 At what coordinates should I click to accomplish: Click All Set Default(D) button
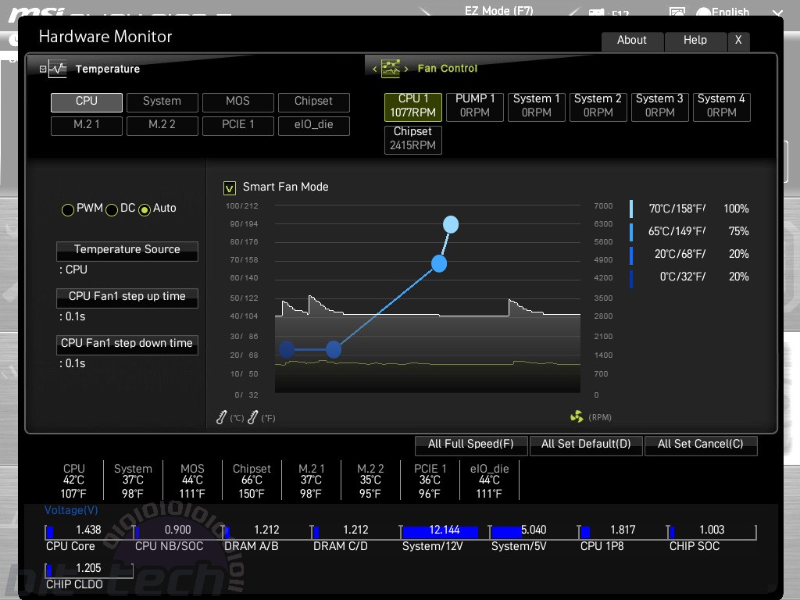click(586, 445)
